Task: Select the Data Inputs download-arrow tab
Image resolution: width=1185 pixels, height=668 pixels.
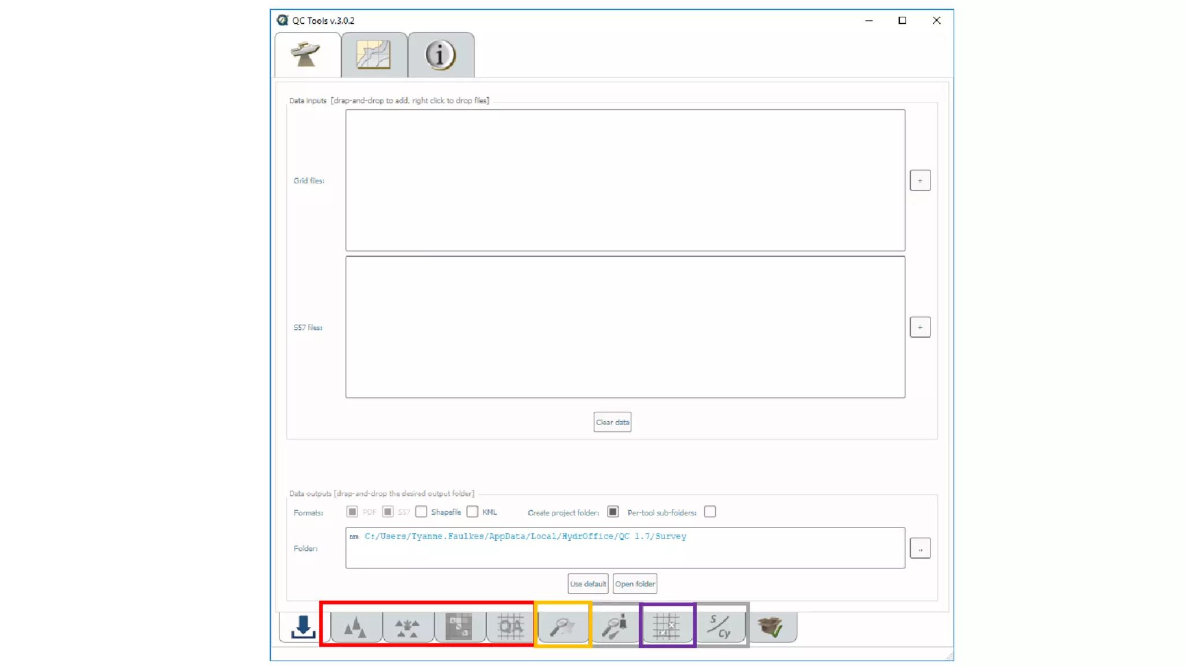Action: 303,627
